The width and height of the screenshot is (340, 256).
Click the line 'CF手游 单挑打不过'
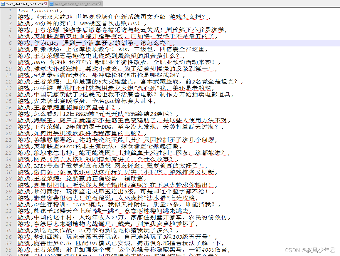click(x=116, y=88)
